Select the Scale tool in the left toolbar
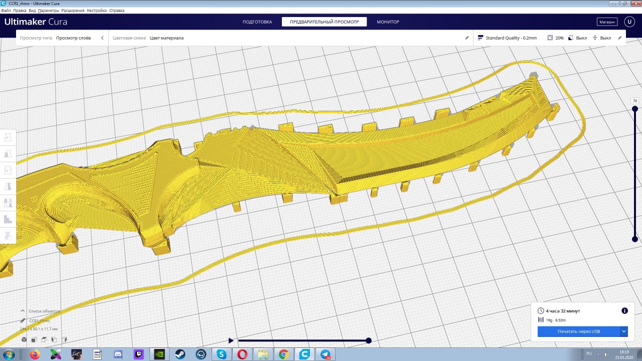Viewport: 642px width, 361px height. point(8,154)
